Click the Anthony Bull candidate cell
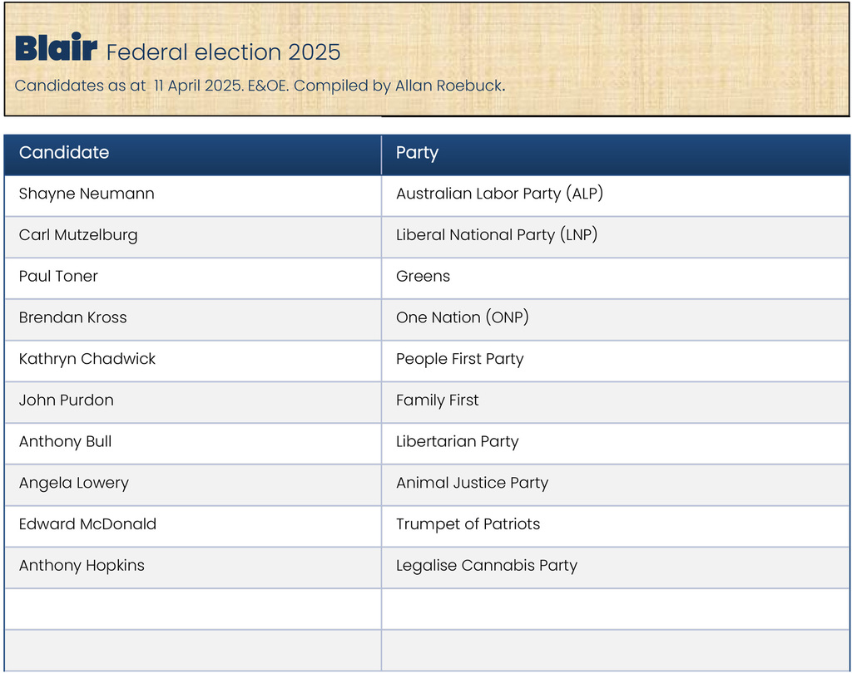This screenshot has height=673, width=852. click(65, 442)
